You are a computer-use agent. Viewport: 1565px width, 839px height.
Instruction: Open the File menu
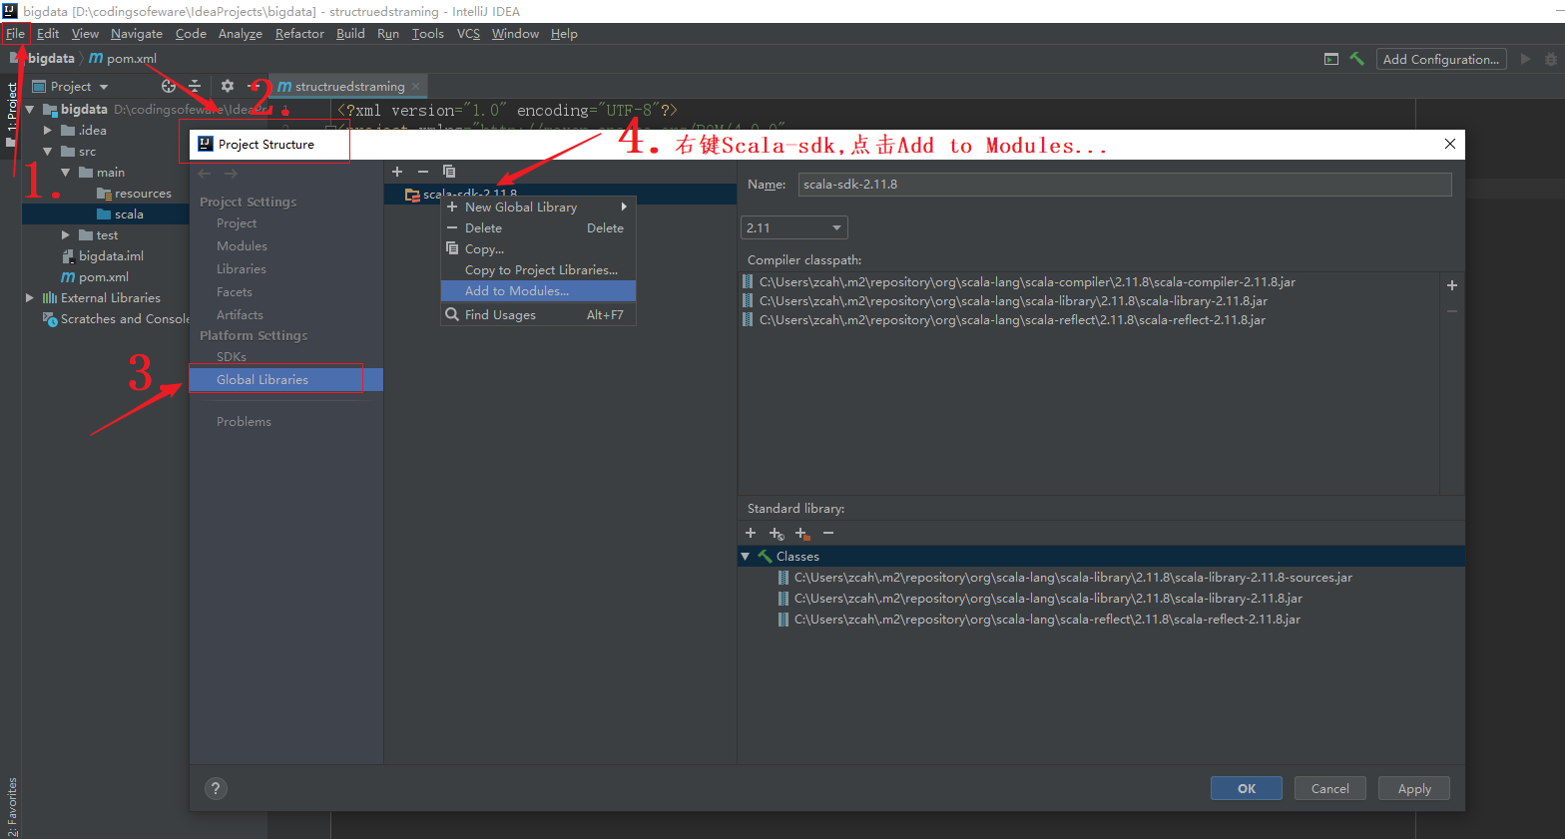click(16, 34)
